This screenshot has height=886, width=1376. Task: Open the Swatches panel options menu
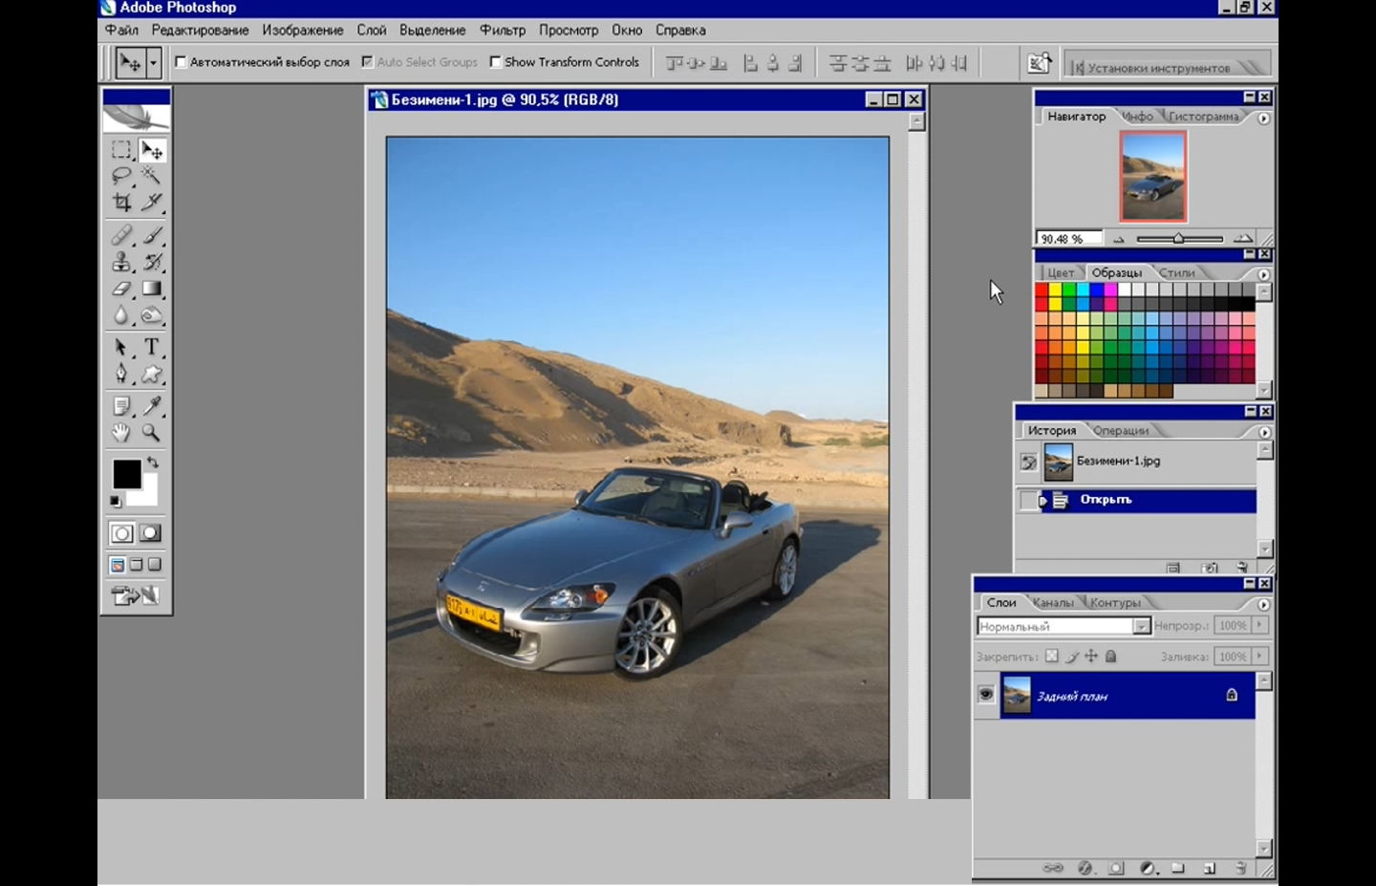(x=1263, y=274)
